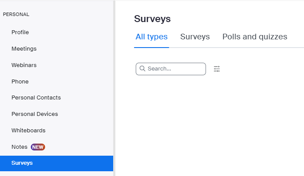The height and width of the screenshot is (176, 304).
Task: Open the Webinars page
Action: point(24,65)
